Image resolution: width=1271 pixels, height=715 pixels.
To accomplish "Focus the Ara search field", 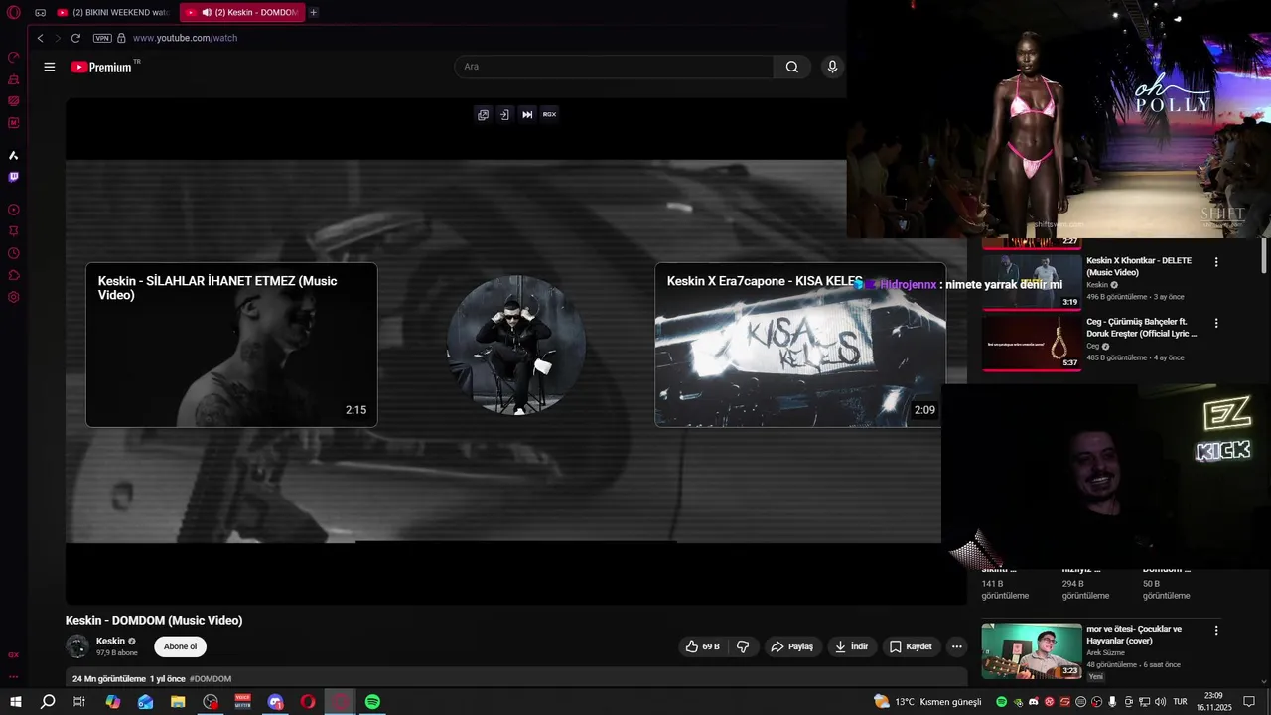I will click(614, 67).
